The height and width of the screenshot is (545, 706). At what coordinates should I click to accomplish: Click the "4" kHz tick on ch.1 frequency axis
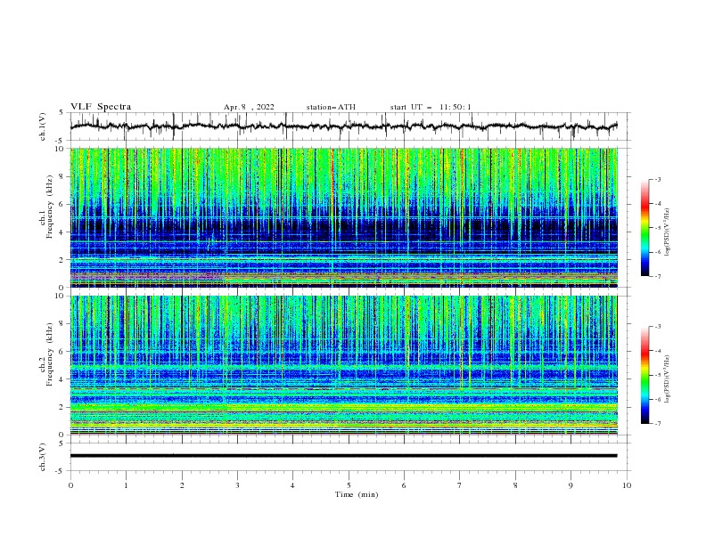tap(63, 232)
